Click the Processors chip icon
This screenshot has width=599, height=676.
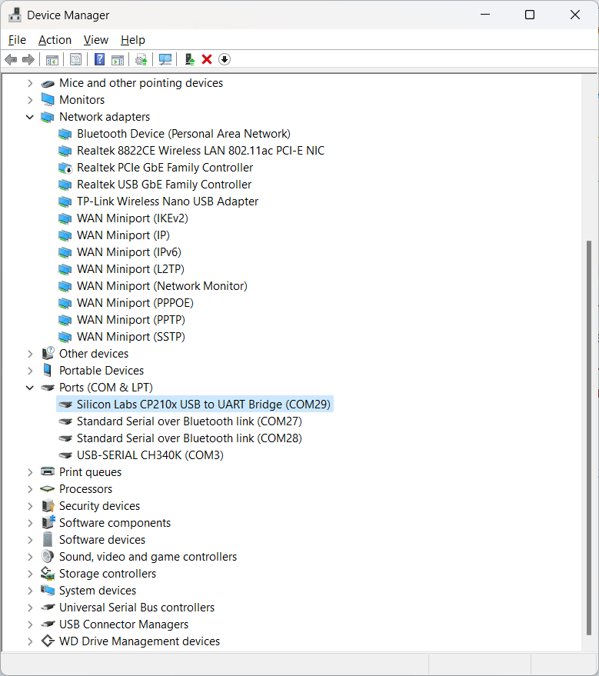48,489
